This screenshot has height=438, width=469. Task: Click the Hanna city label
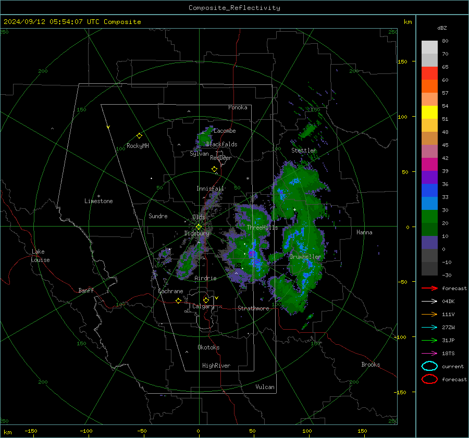pos(364,232)
